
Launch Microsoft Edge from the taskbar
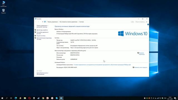pos(16,98)
